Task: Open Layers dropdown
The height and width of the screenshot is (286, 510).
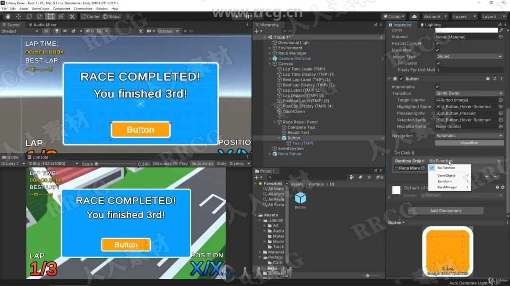Action: click(464, 16)
